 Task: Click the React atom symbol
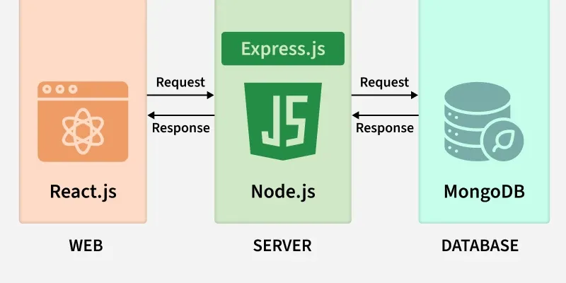[83, 132]
